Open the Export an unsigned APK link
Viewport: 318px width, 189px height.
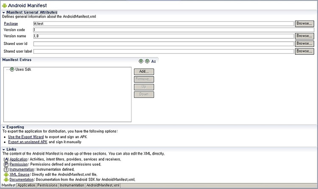pyautogui.click(x=28, y=142)
